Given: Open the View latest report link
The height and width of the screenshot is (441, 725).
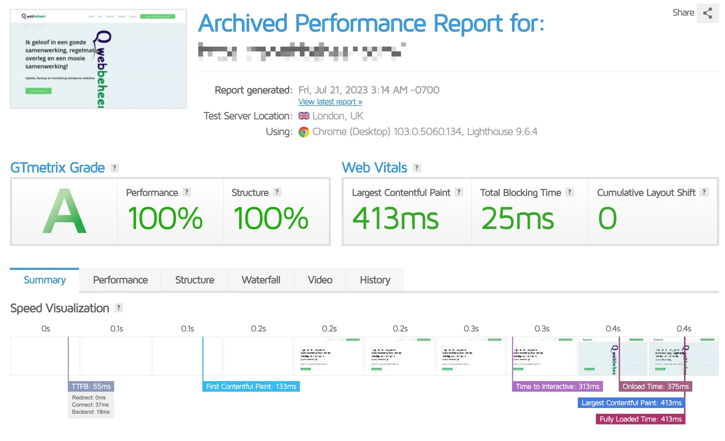Looking at the screenshot, I should click(x=330, y=102).
